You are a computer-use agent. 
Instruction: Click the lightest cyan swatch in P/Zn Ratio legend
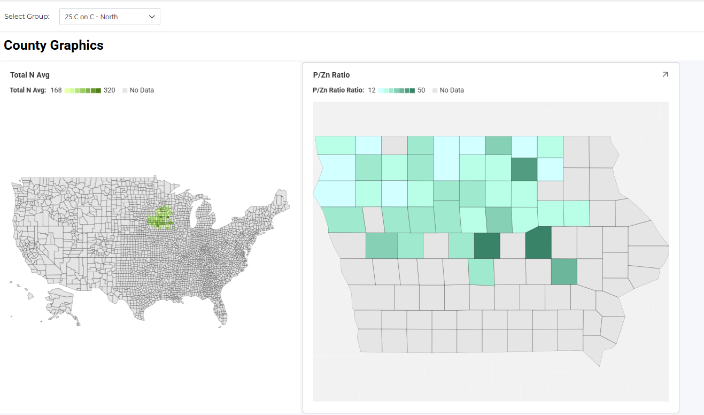click(381, 90)
